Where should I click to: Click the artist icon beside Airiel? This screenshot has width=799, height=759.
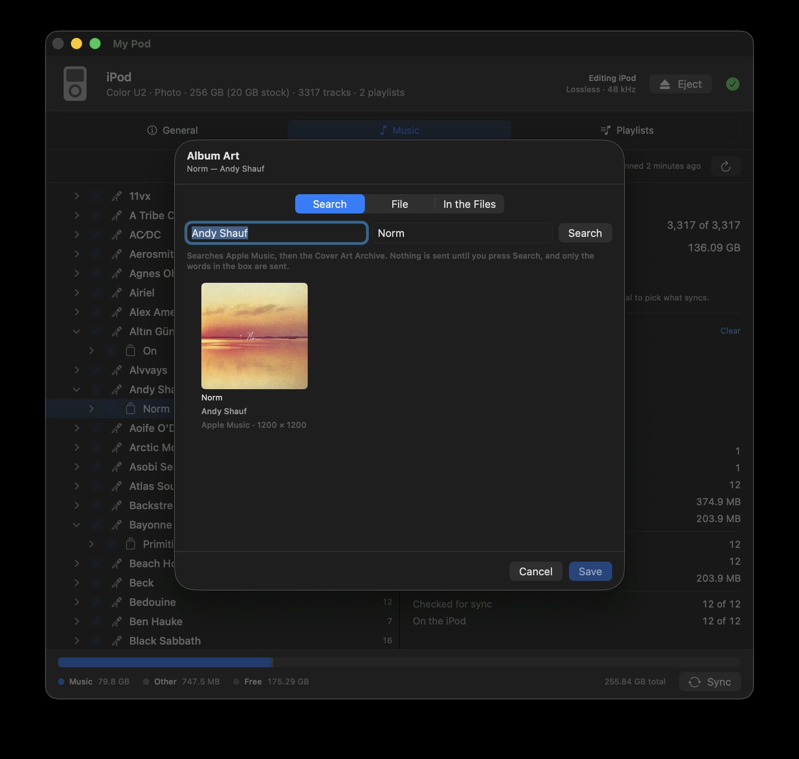pyautogui.click(x=117, y=293)
